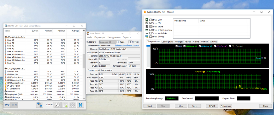Open HWiNFO sensor settings gear icon
This screenshot has height=115, width=274.
click(73, 105)
